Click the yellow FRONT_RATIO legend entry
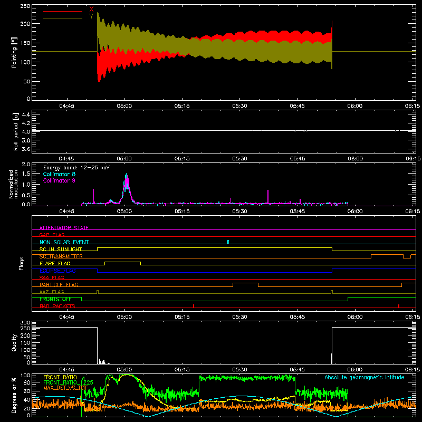The height and width of the screenshot is (422, 422). click(60, 377)
